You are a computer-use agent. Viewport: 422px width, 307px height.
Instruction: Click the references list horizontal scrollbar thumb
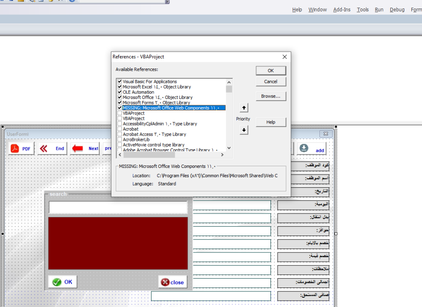pos(149,155)
